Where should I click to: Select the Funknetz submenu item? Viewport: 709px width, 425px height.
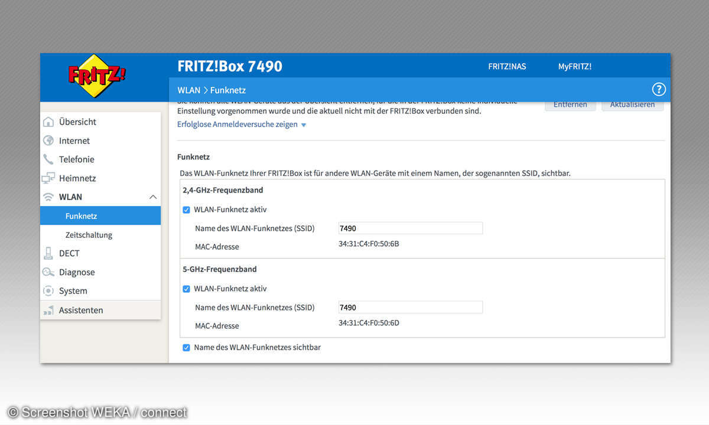(100, 216)
